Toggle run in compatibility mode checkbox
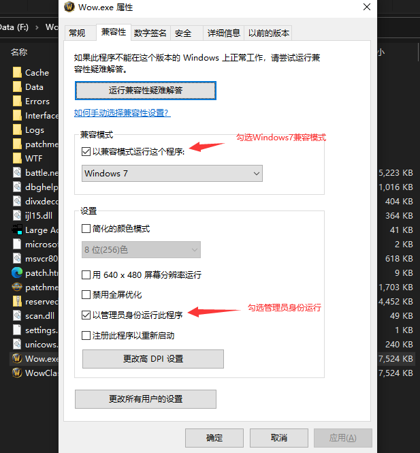The image size is (420, 453). pyautogui.click(x=86, y=151)
